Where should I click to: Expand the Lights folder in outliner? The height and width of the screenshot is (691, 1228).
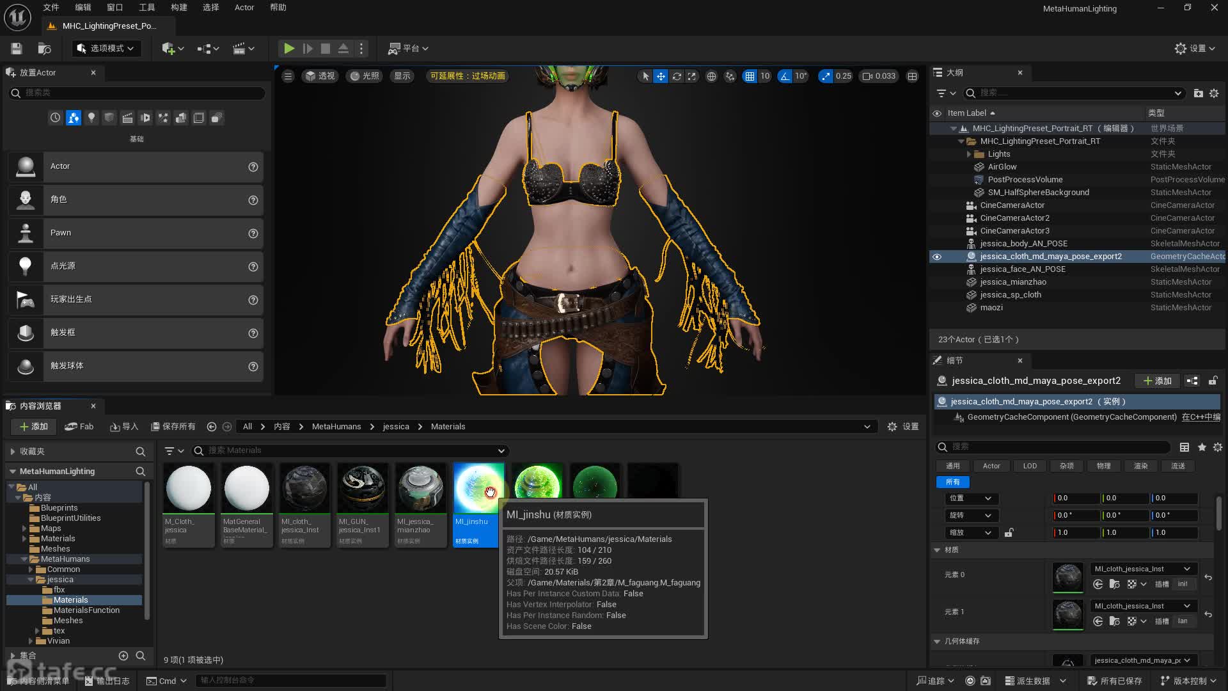pos(969,154)
